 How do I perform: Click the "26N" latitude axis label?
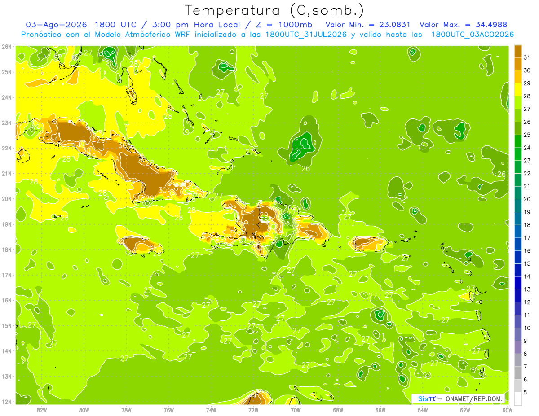click(7, 47)
